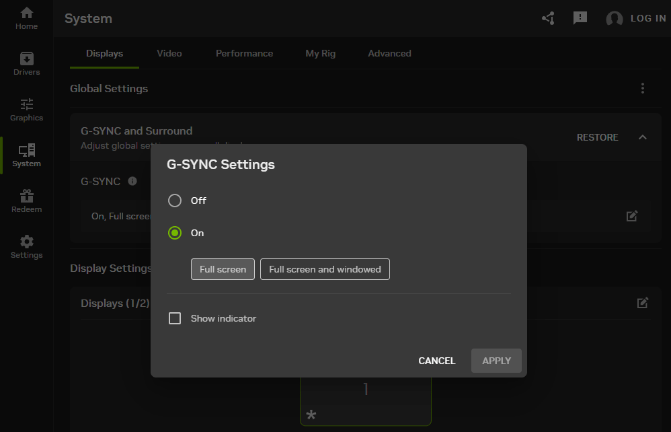Click the user avatar icon
This screenshot has height=432, width=671.
(614, 18)
